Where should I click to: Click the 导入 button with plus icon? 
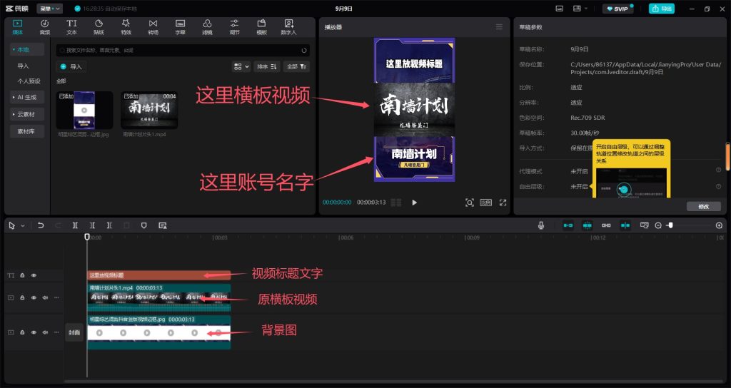tap(71, 66)
